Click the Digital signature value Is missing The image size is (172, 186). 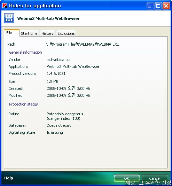pyautogui.click(x=55, y=132)
